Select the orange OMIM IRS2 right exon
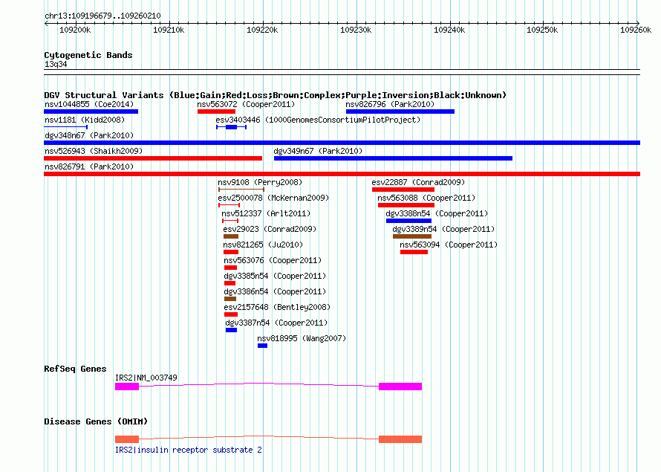This screenshot has width=661, height=472. click(400, 439)
